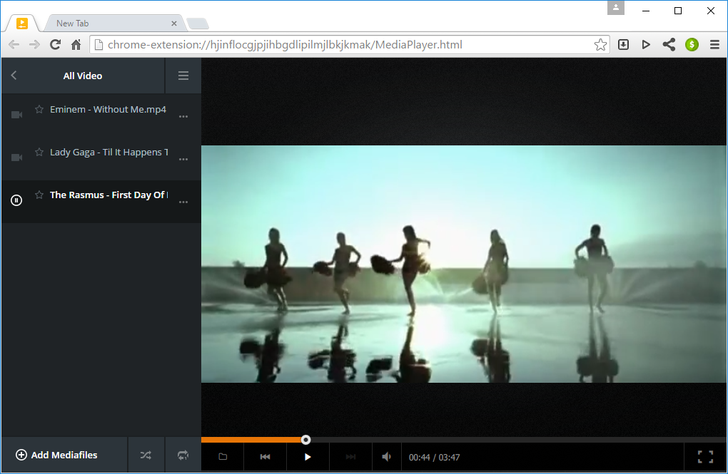Switch to the media player pinned tab
This screenshot has width=728, height=474.
click(x=22, y=24)
